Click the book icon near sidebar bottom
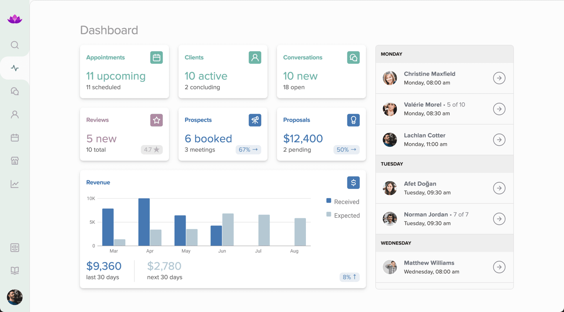 (14, 270)
